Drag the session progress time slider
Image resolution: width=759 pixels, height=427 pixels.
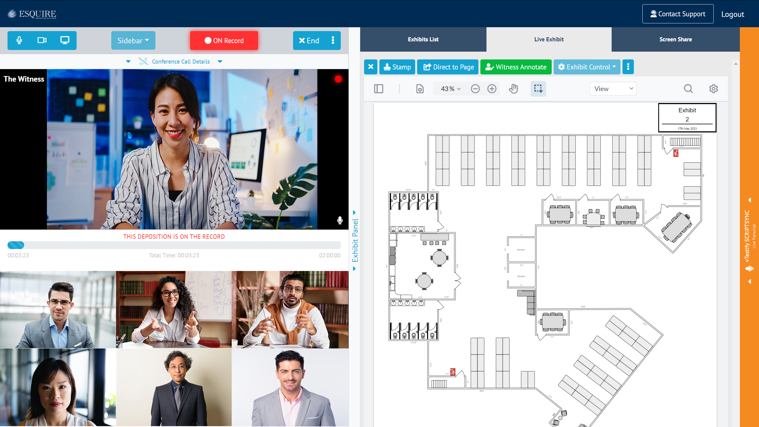pyautogui.click(x=16, y=245)
